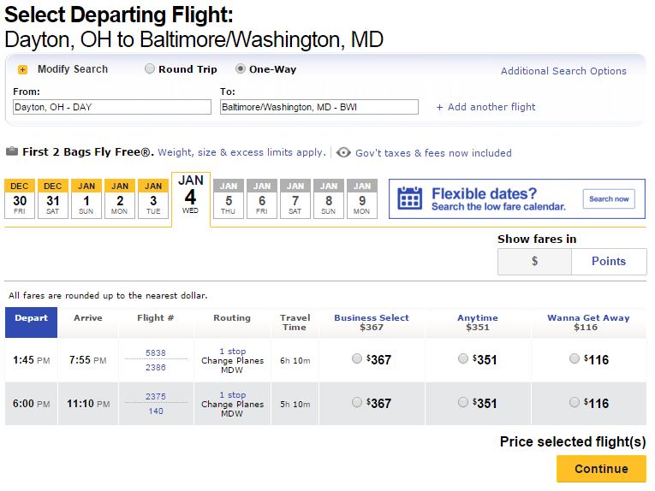Click the From airport input field

tap(111, 107)
